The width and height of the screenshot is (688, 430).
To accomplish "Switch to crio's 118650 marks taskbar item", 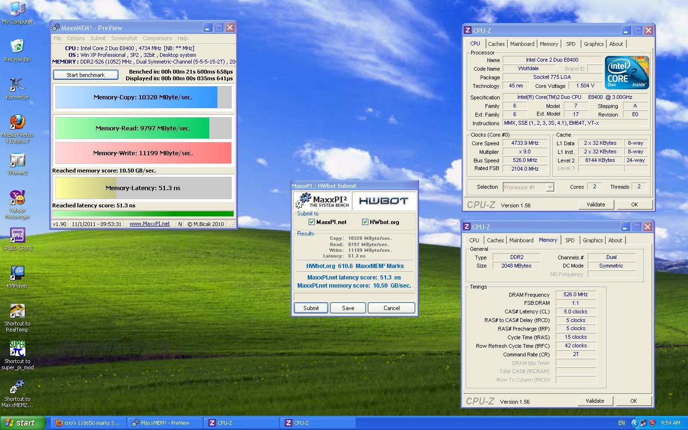I will (88, 423).
